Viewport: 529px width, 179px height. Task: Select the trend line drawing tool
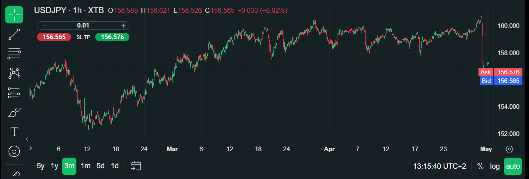[14, 34]
